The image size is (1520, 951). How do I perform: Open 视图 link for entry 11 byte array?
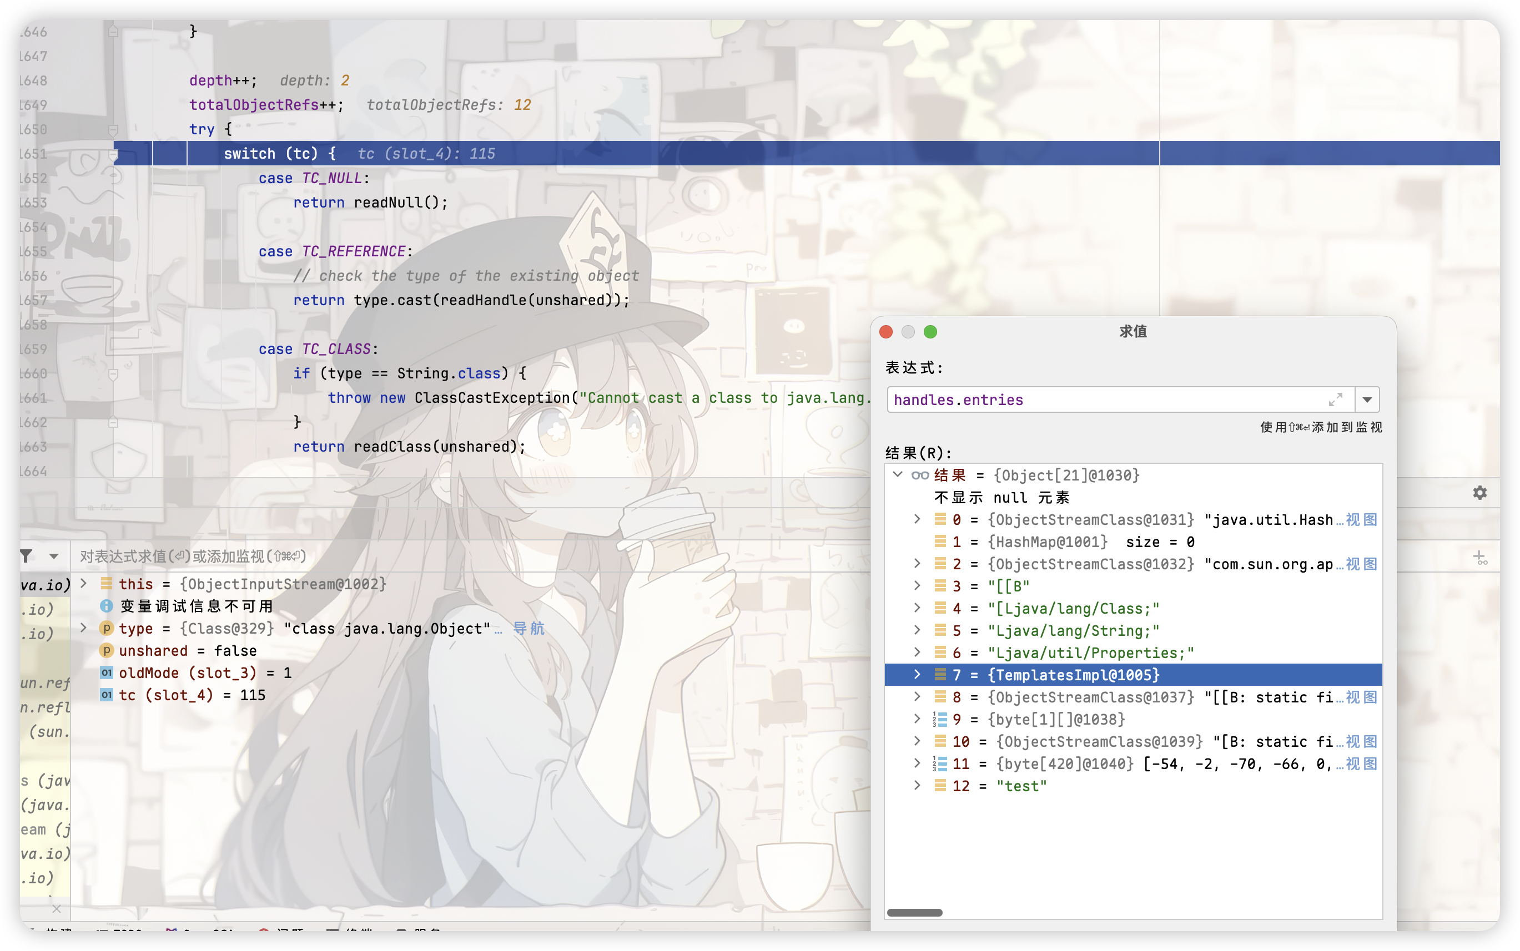click(x=1361, y=763)
